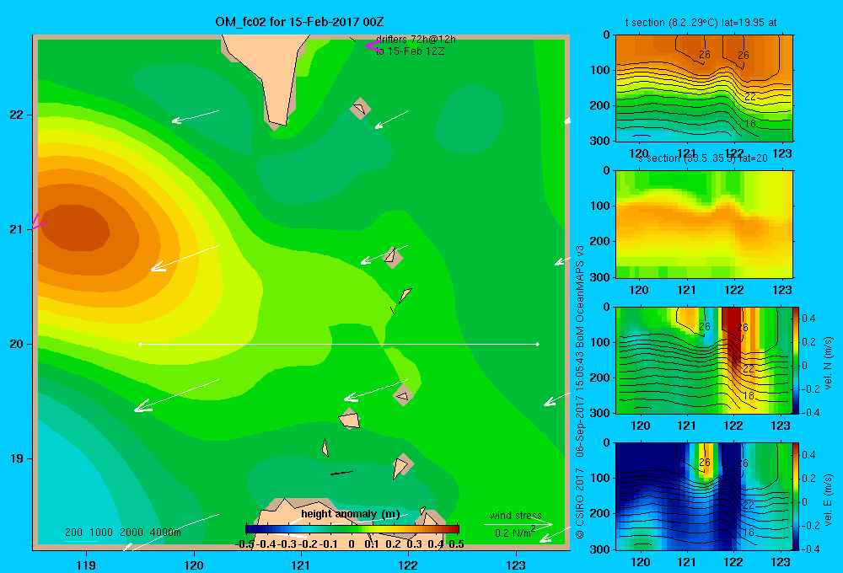Click the wind arrow near latitude 22 west of Taiwan

click(x=196, y=116)
